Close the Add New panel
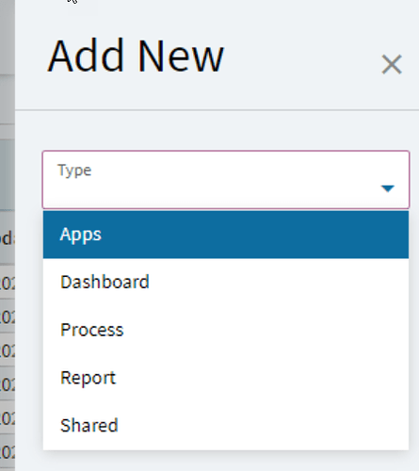This screenshot has height=471, width=419. [x=392, y=64]
